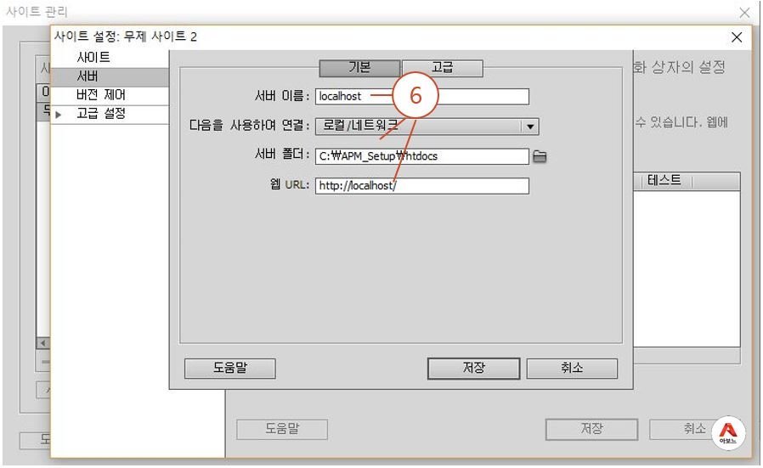Switch to the 고급 tab
Viewport: 763px width, 468px height.
(443, 68)
